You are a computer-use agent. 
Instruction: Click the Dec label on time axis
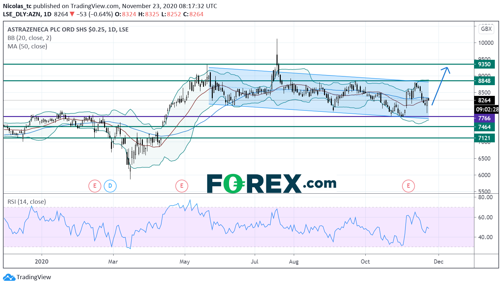click(438, 262)
